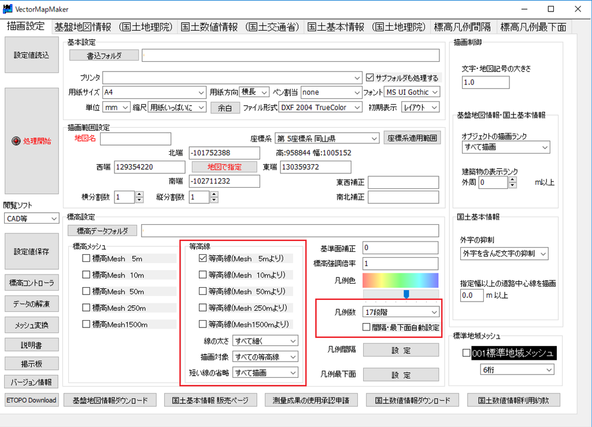Enable the 標高Mesh 5m checkbox
Screen dimensions: 592x427
[87, 258]
